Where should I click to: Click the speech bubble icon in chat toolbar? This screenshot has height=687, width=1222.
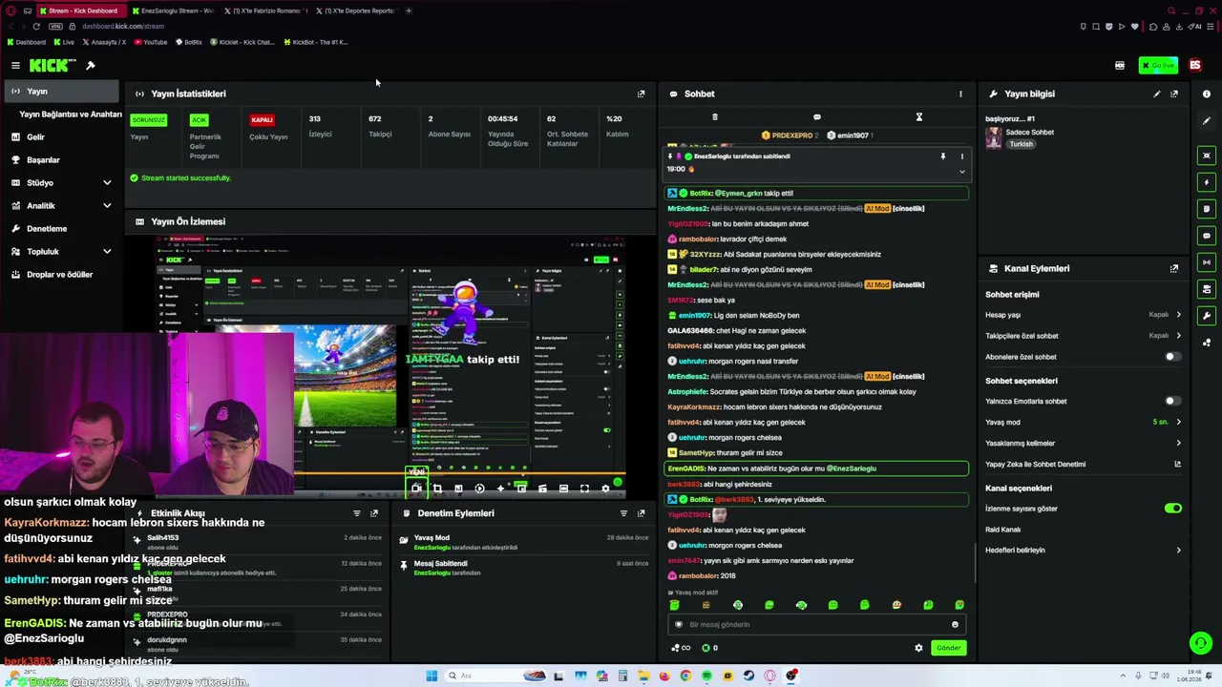pyautogui.click(x=816, y=117)
